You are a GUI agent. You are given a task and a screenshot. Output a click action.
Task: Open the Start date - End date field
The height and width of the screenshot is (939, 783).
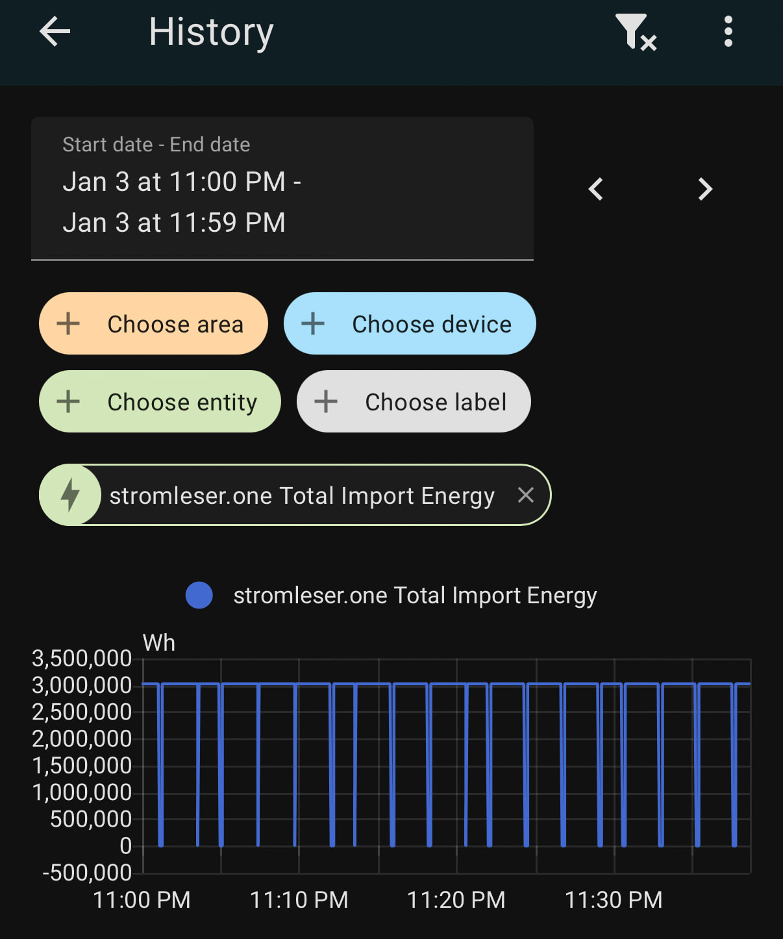[282, 188]
